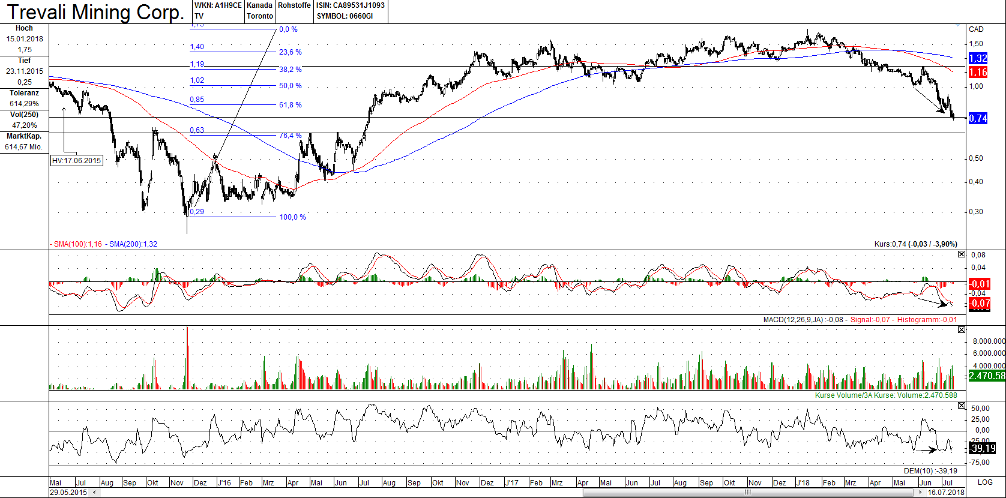The width and height of the screenshot is (1006, 498).
Task: Click the start date 29.05.2015 field
Action: point(68,493)
